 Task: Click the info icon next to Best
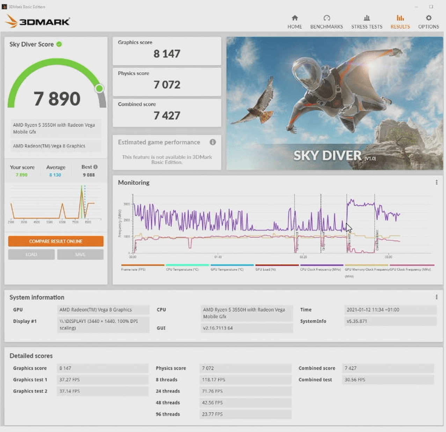(95, 167)
